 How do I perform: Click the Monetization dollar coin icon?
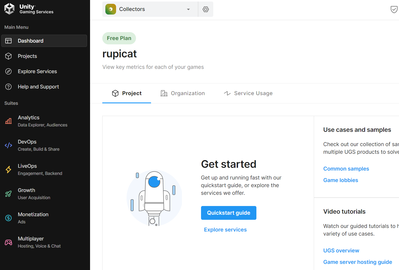(8, 218)
